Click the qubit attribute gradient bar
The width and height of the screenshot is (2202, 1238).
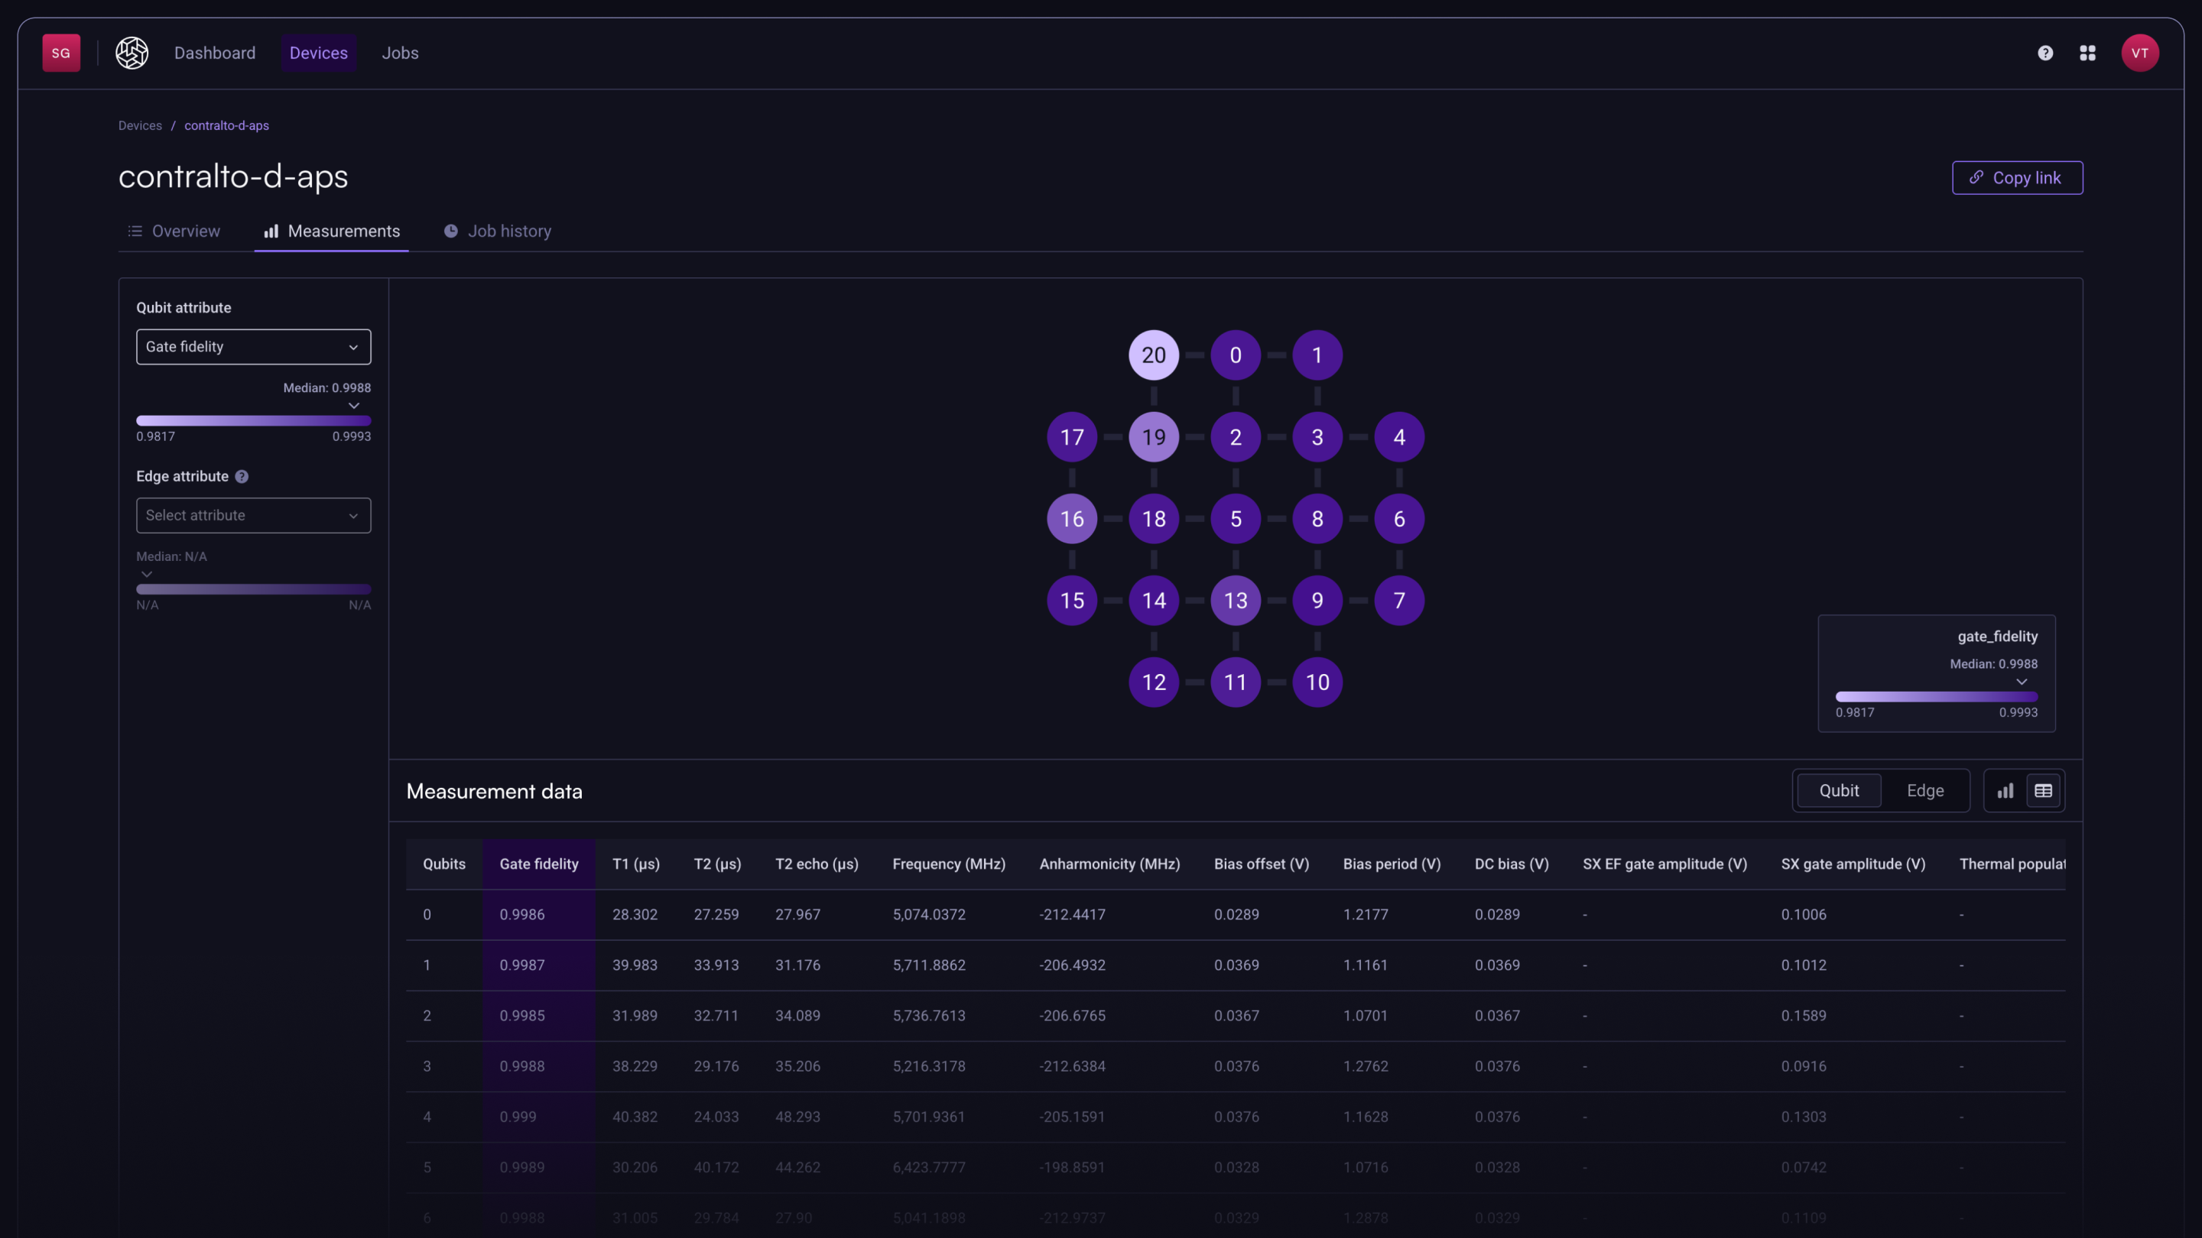tap(253, 420)
